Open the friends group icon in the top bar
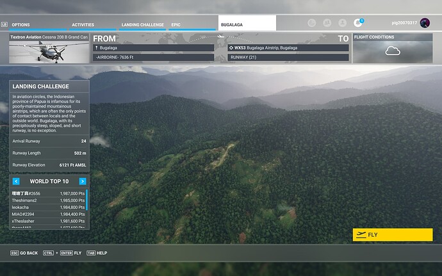This screenshot has height=276, width=442. point(327,23)
